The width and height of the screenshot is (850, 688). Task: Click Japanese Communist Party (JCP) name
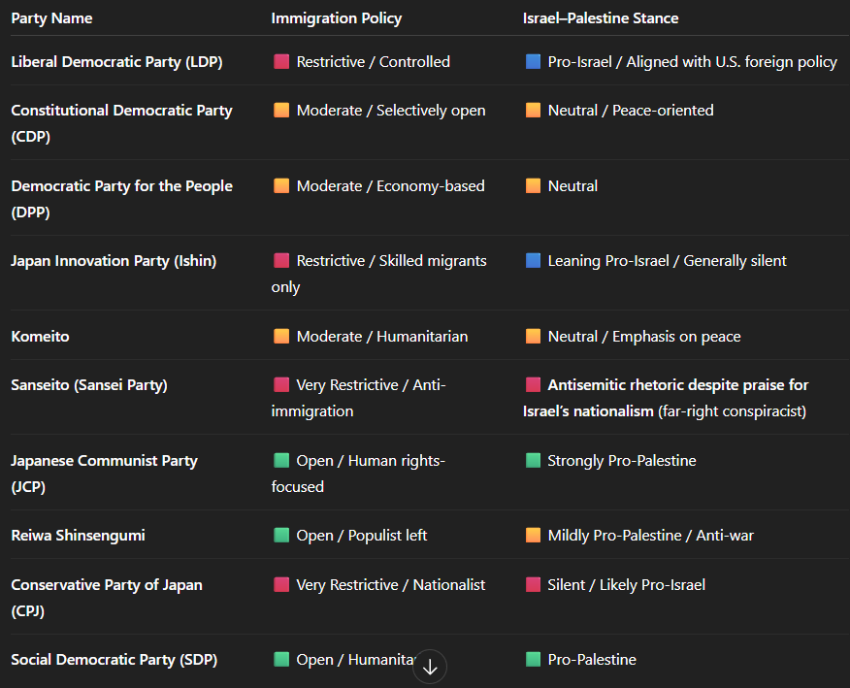104,474
